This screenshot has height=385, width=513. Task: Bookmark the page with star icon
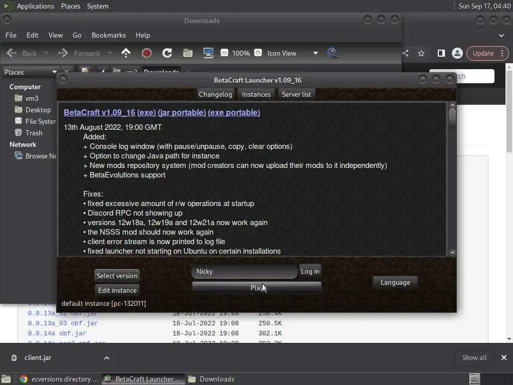coord(421,53)
